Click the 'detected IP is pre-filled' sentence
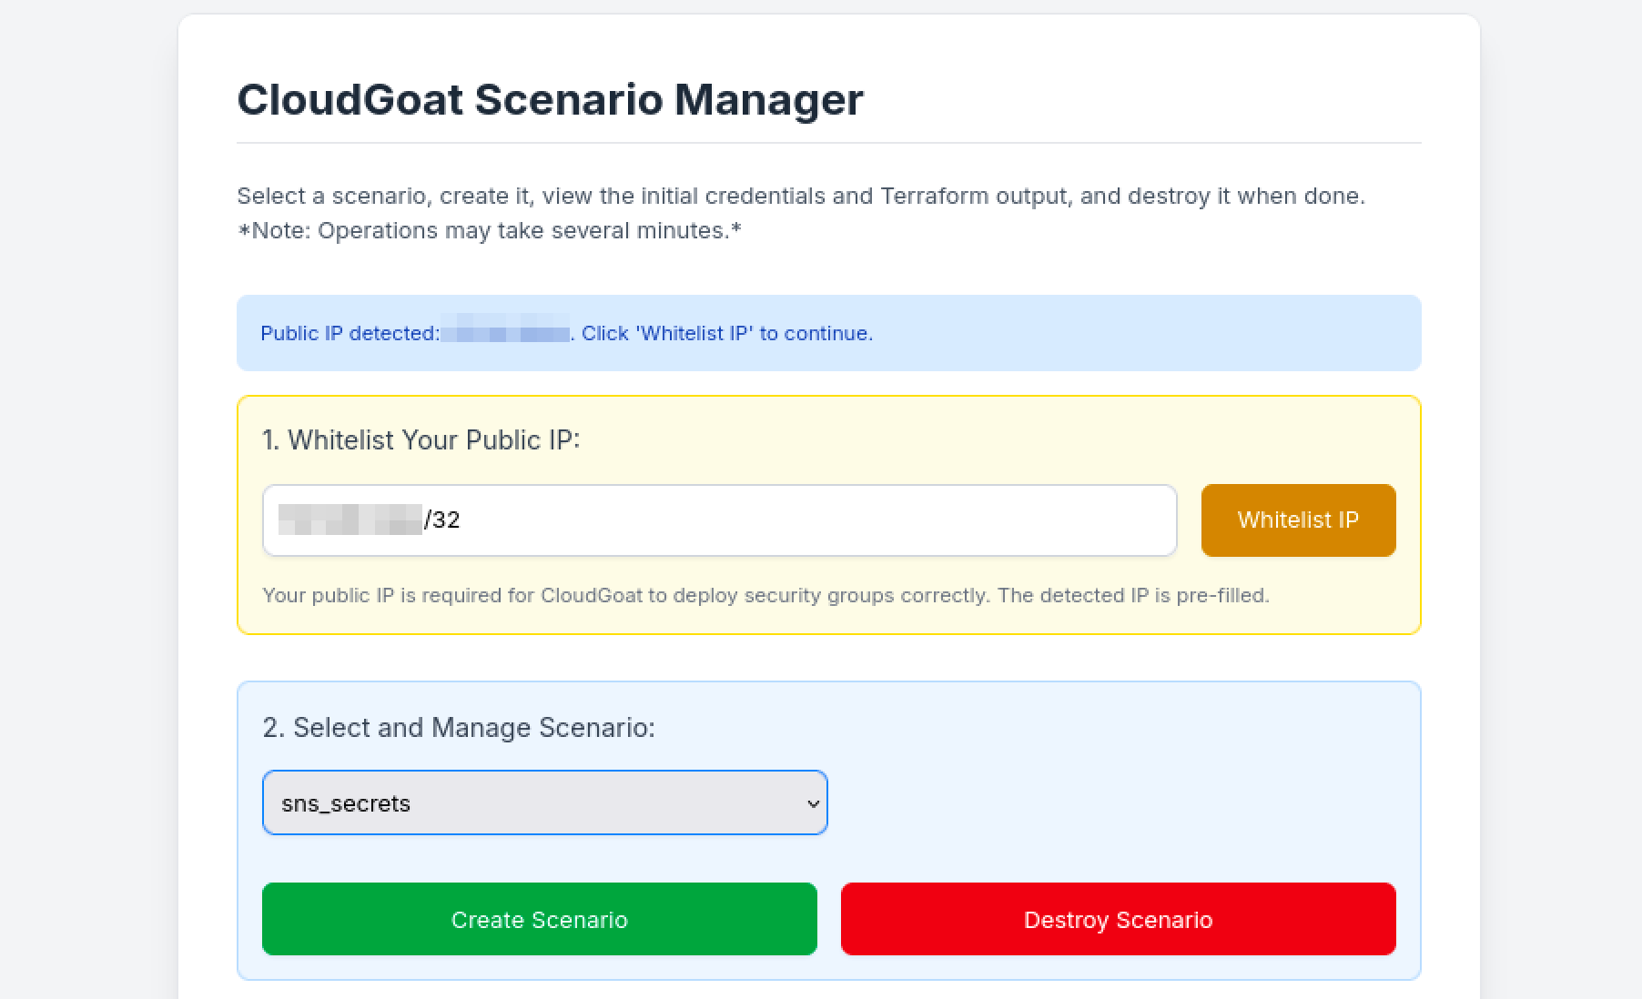This screenshot has width=1642, height=999. [1132, 596]
